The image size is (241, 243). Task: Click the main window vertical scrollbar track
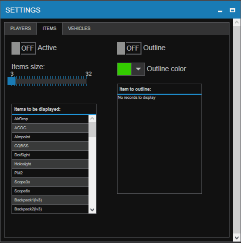click(x=236, y=130)
